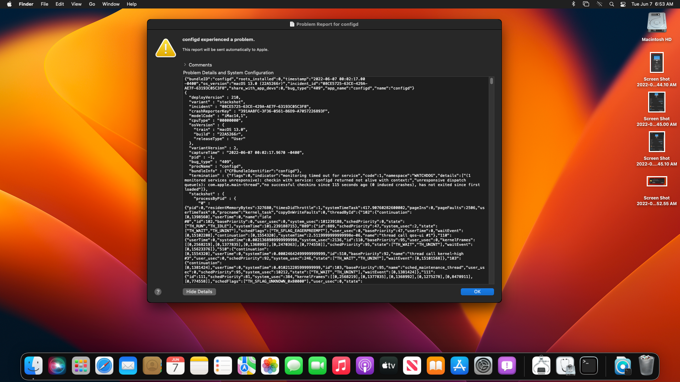Image resolution: width=680 pixels, height=382 pixels.
Task: Open the Safari icon in Dock
Action: click(104, 366)
